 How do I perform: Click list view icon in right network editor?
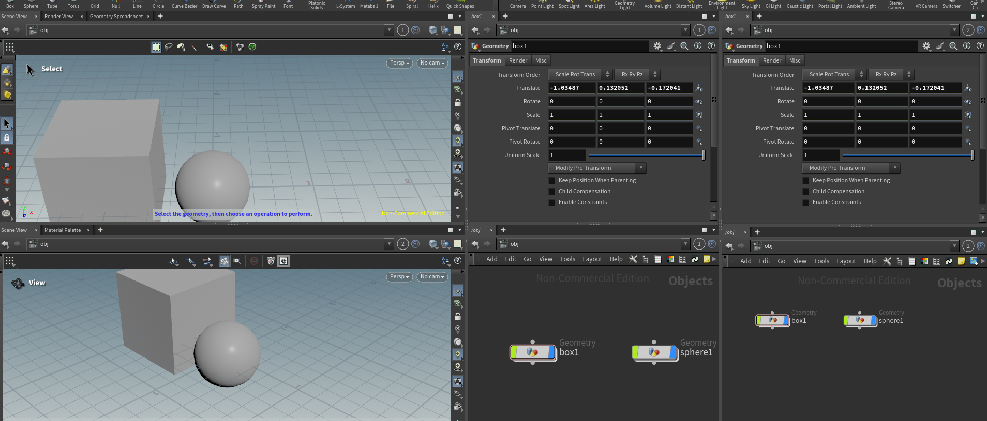(x=911, y=261)
